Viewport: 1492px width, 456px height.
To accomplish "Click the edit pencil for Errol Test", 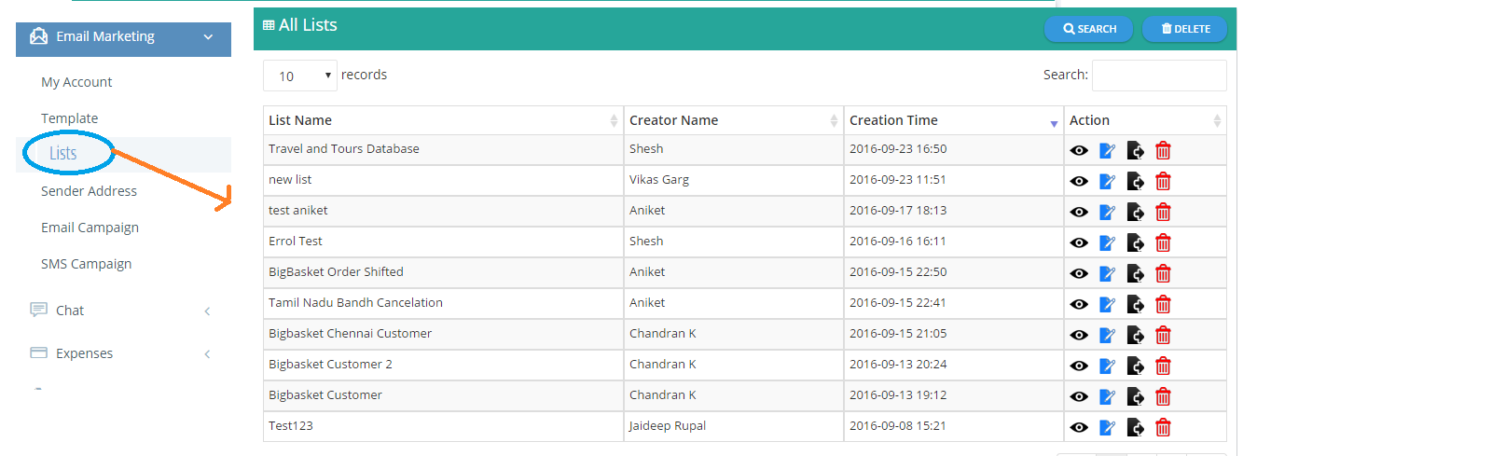I will 1107,242.
